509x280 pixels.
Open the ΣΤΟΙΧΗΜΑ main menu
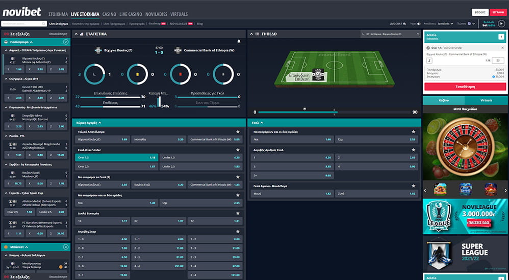pos(58,14)
